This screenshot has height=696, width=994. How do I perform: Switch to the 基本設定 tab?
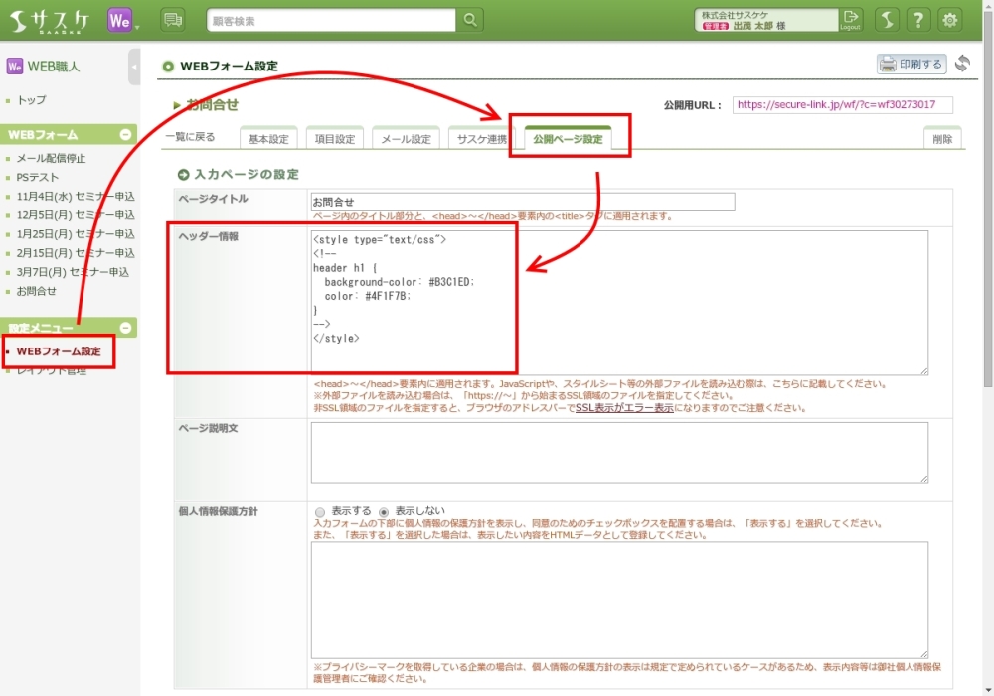coord(268,139)
